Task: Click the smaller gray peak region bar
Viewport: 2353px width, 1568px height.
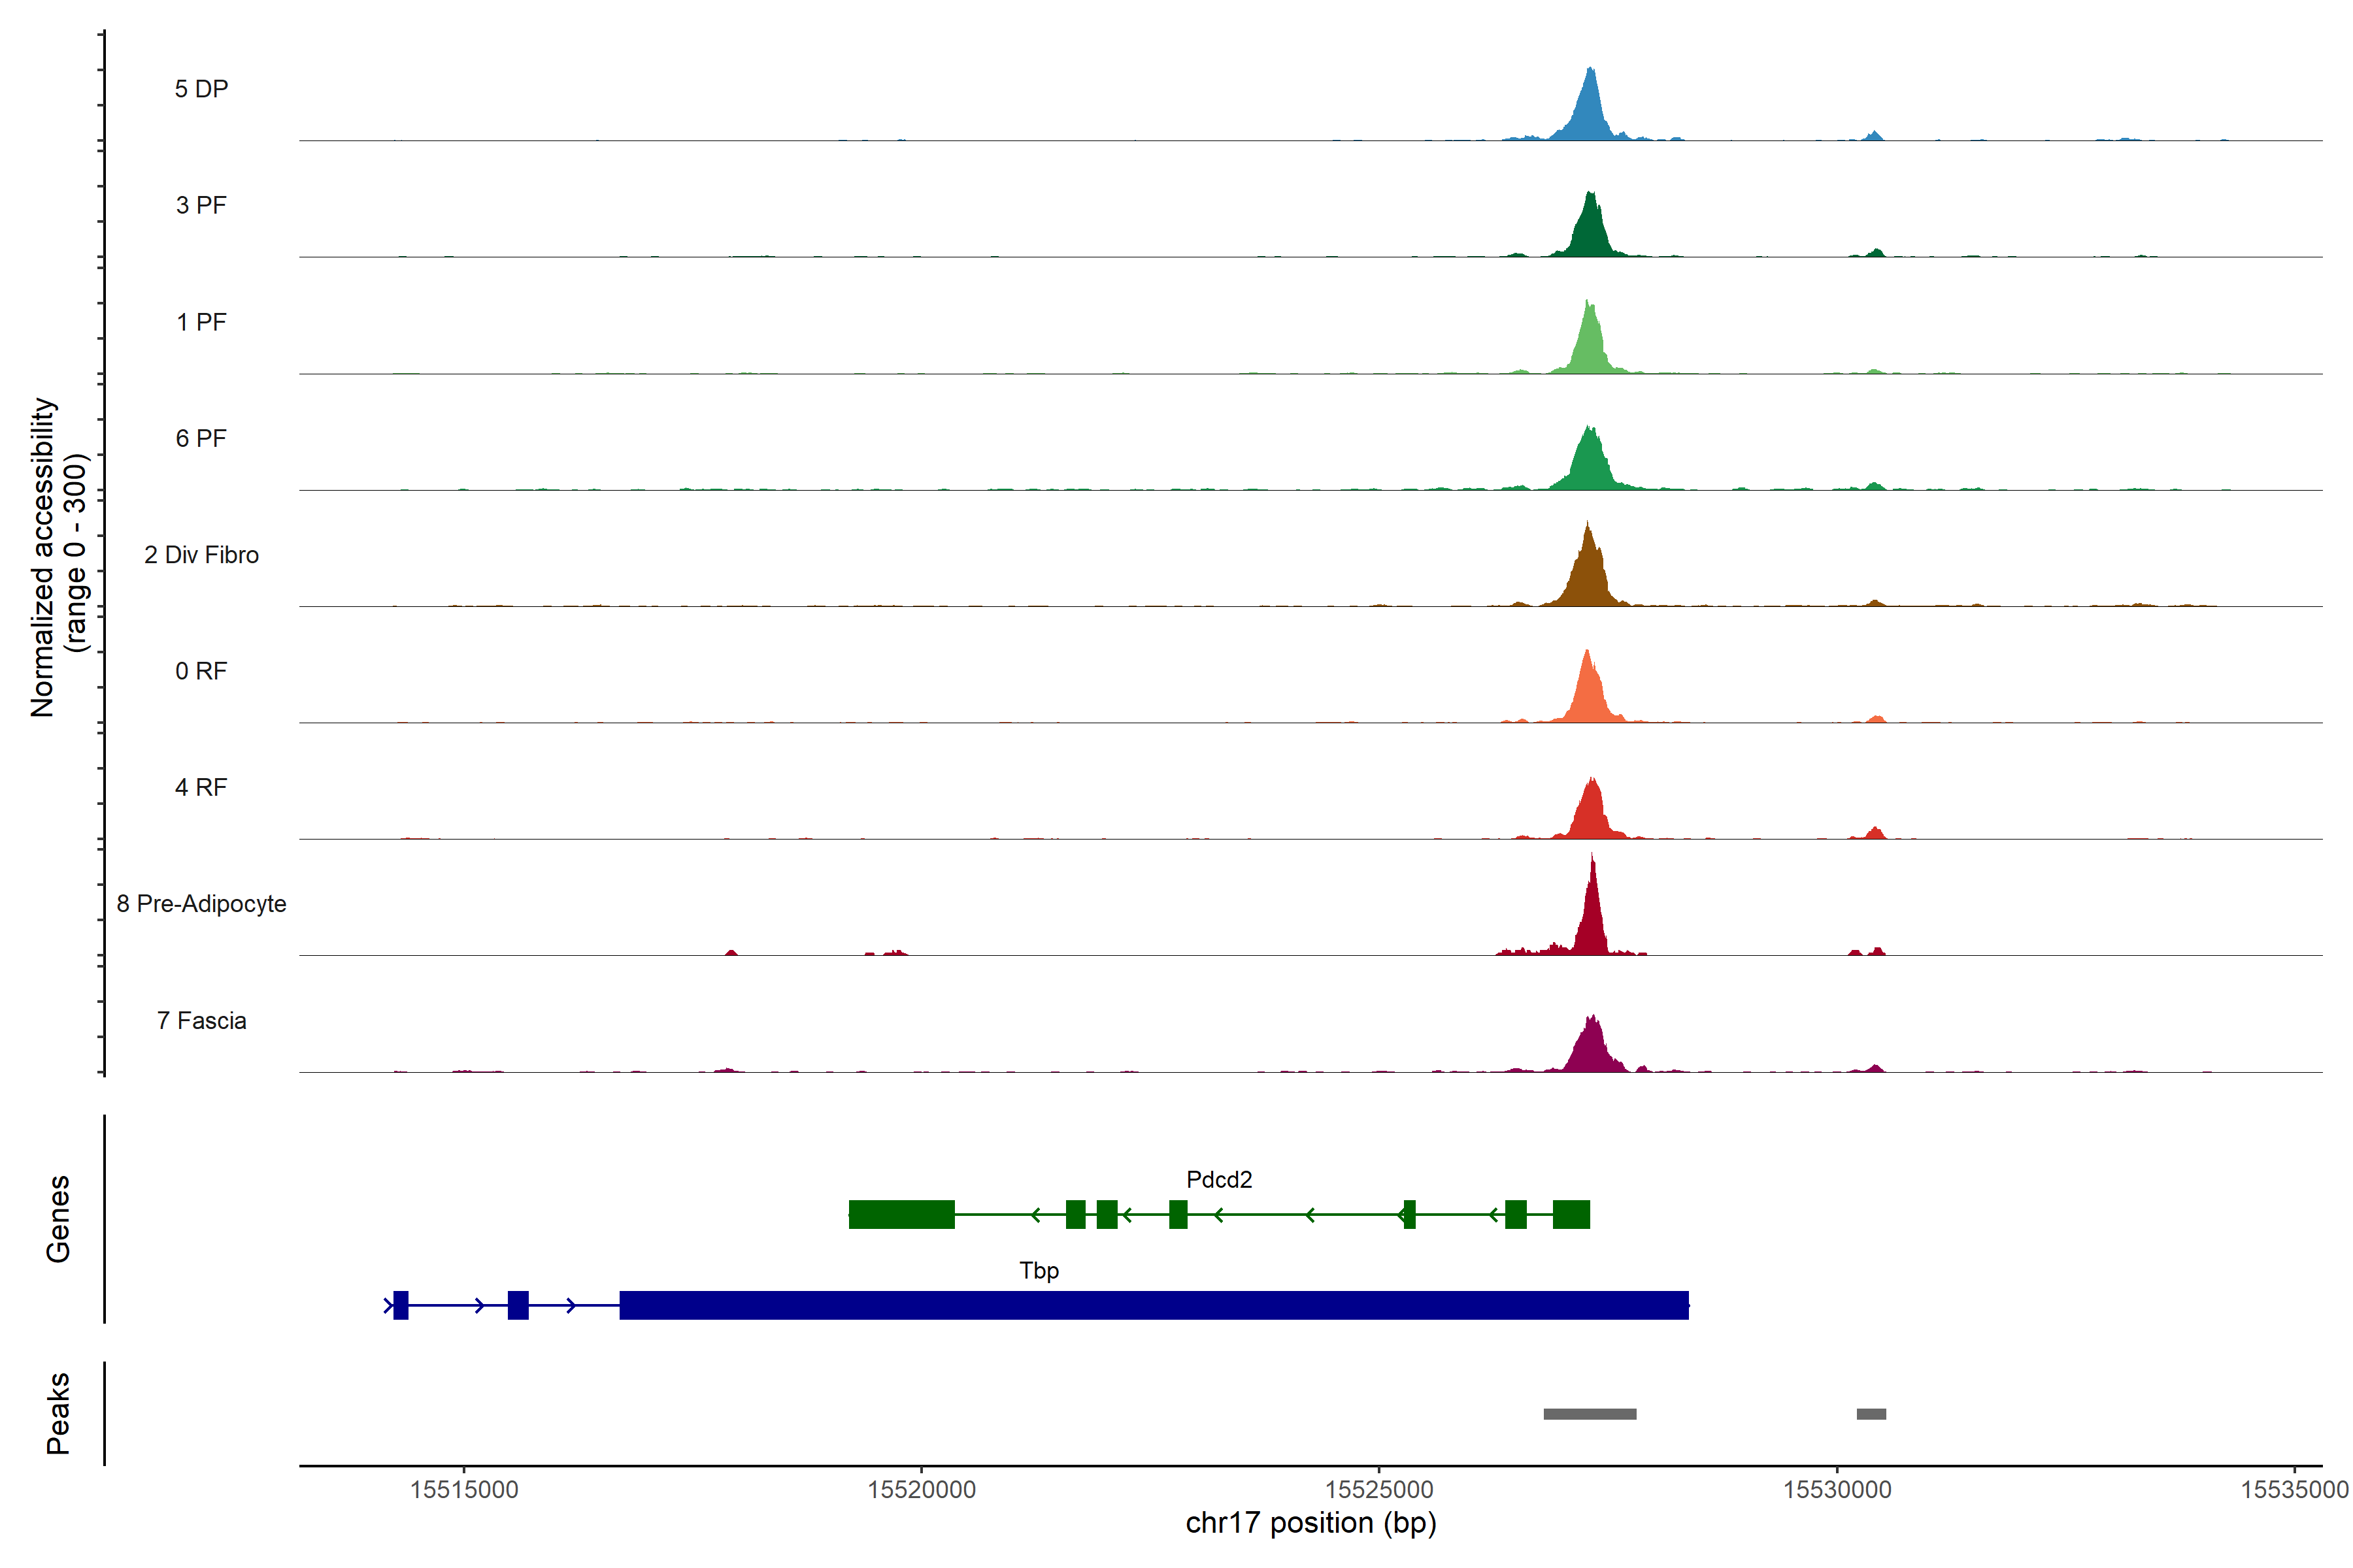Action: (1871, 1414)
